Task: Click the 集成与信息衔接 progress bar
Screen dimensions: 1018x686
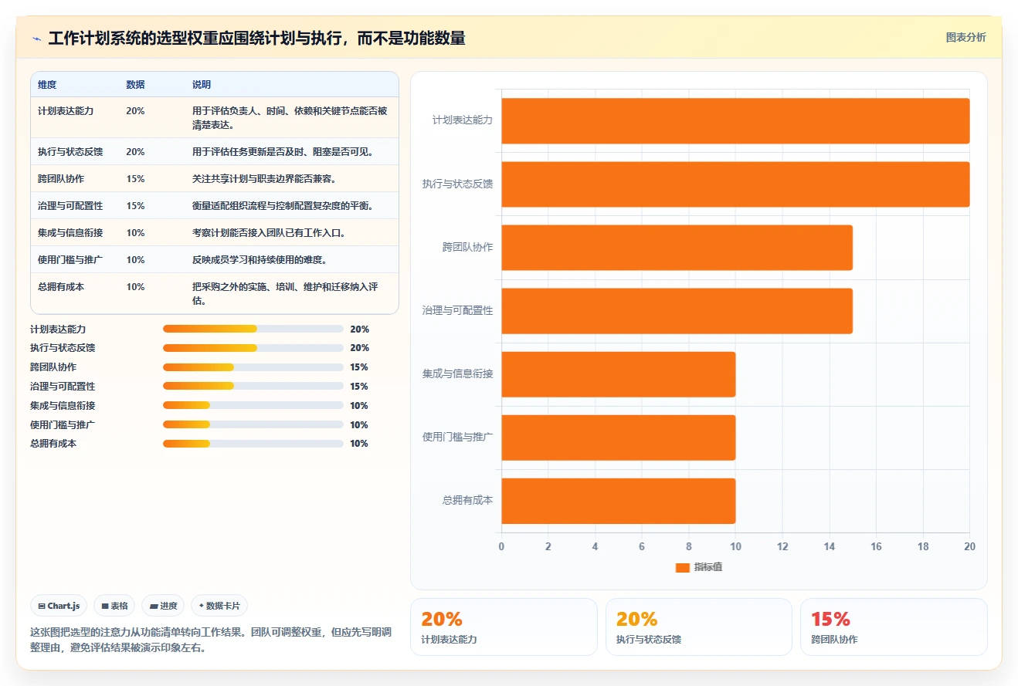Action: click(x=253, y=405)
